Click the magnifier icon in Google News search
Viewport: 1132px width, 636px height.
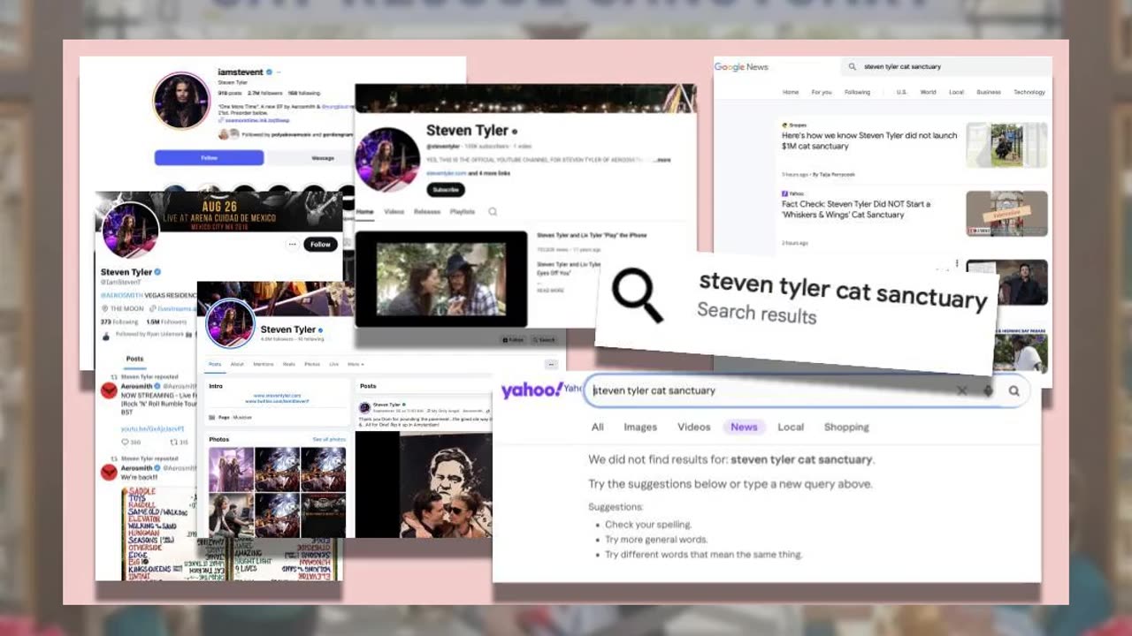pyautogui.click(x=853, y=66)
